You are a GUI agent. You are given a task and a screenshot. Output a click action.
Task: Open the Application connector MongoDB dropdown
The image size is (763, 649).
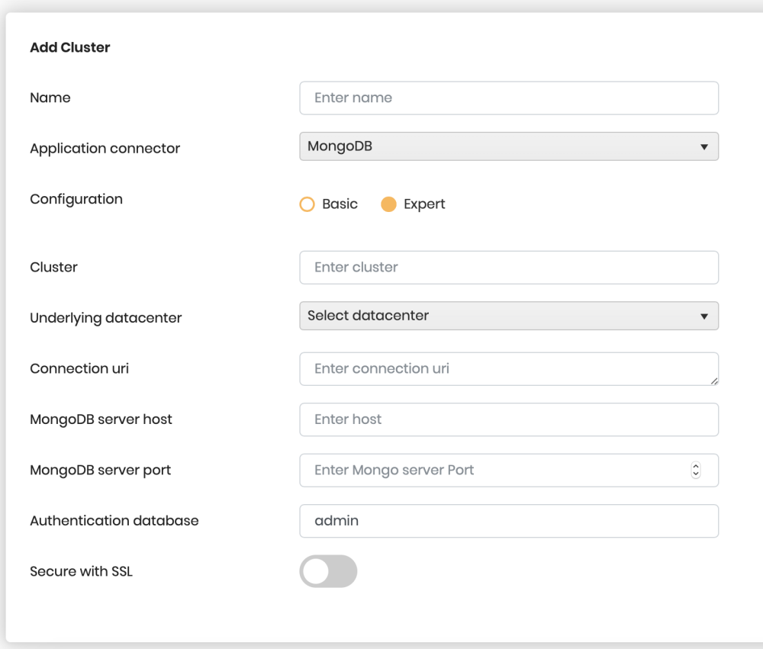click(509, 146)
